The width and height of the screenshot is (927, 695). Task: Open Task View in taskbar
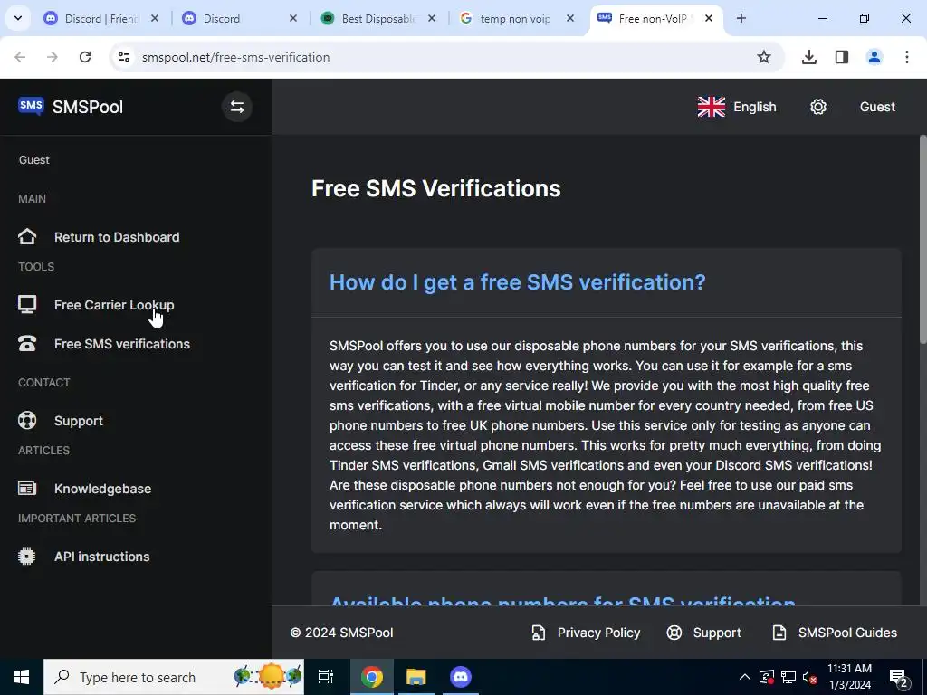coord(326,677)
